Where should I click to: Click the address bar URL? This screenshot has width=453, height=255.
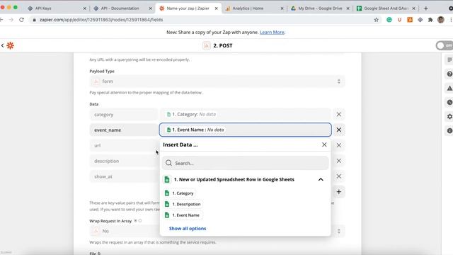click(x=101, y=20)
